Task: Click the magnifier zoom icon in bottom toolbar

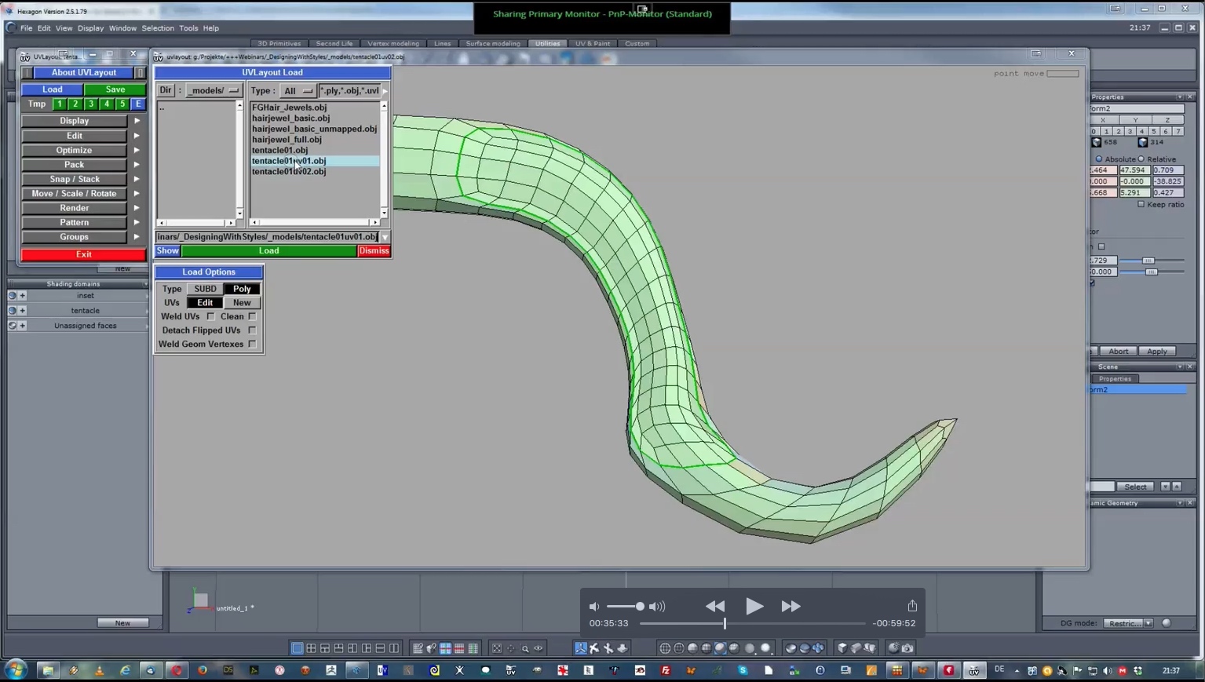Action: 524,648
